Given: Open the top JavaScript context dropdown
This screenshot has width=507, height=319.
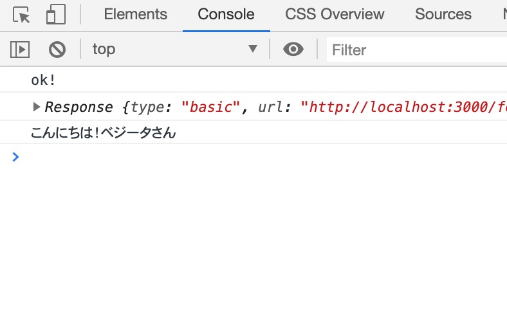Looking at the screenshot, I should coord(174,49).
